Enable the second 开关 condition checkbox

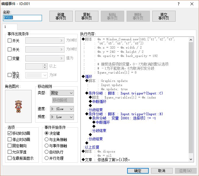pos(10,49)
